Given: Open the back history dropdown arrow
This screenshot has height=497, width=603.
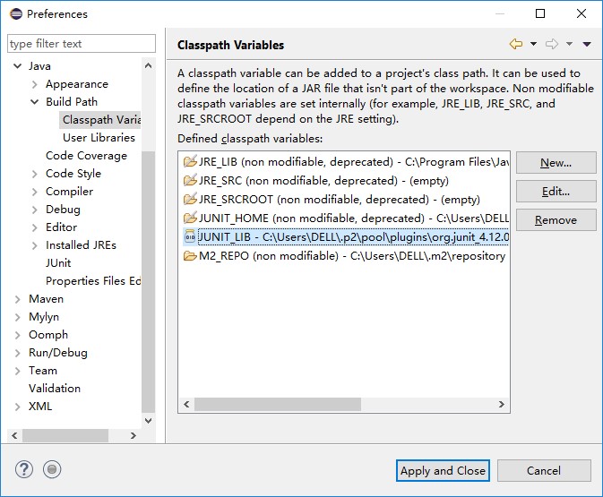Looking at the screenshot, I should point(533,44).
